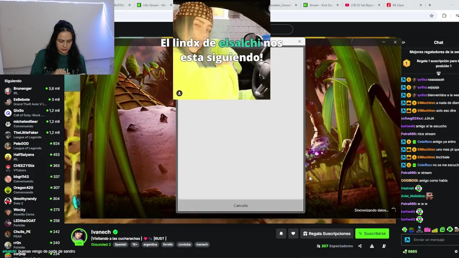459x258 pixels.
Task: Close the Mi Claro browser tab
Action: 421,5
